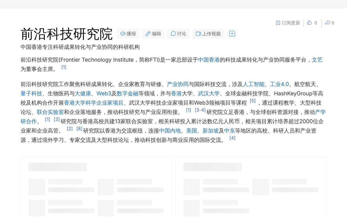Click the 播报 speaker button

pos(128,34)
